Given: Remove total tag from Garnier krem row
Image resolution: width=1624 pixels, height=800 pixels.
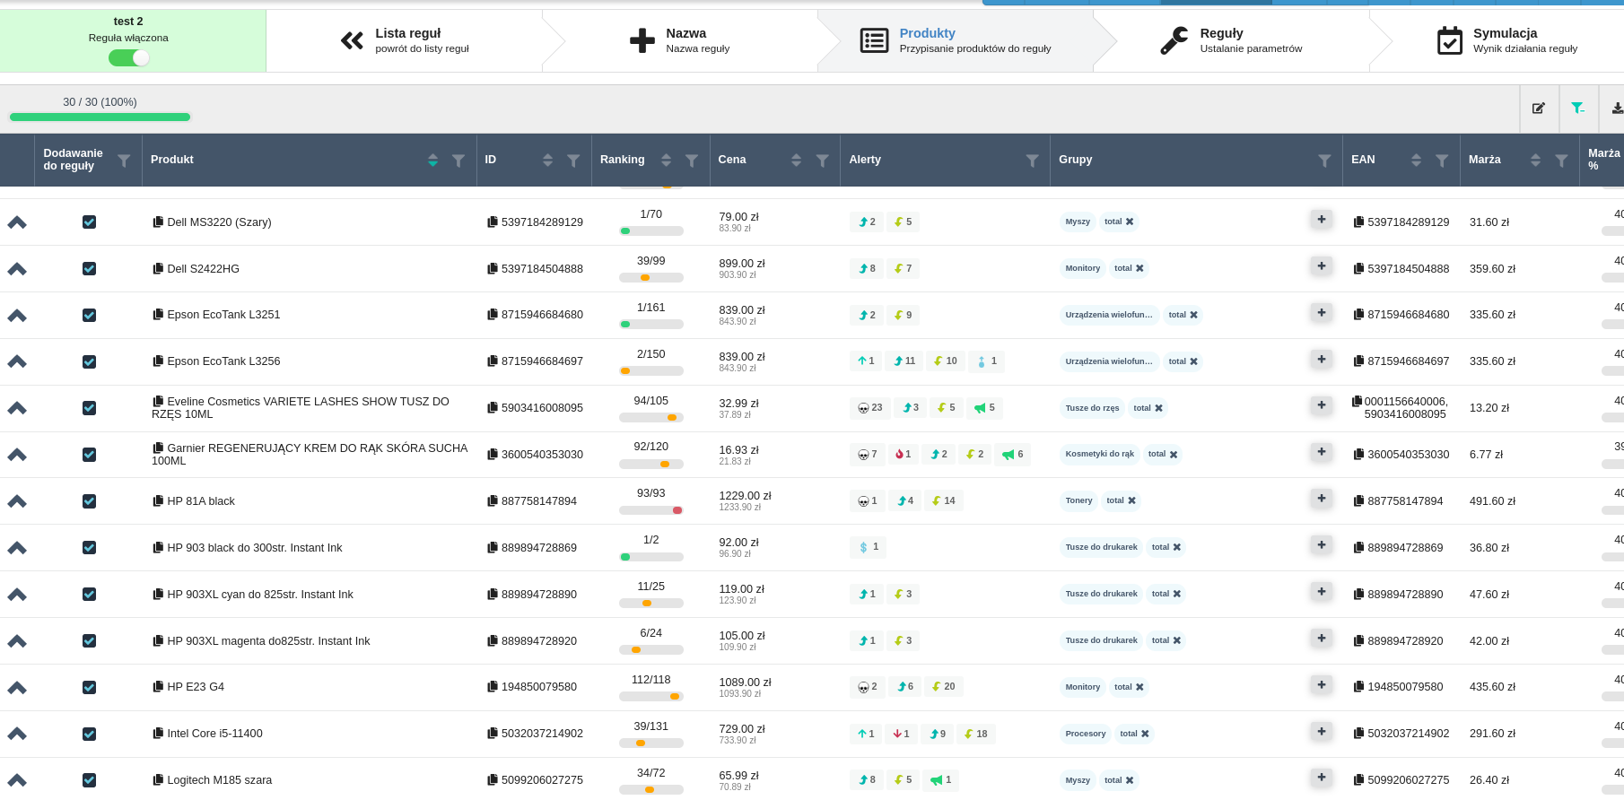Looking at the screenshot, I should tap(1174, 455).
